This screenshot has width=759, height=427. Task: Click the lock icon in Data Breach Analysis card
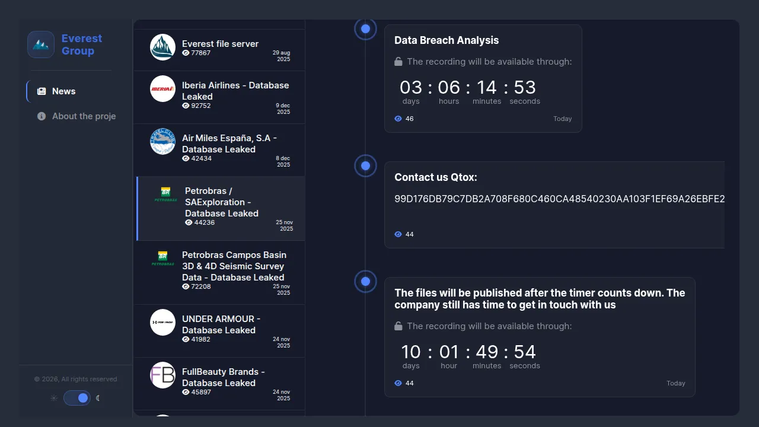pyautogui.click(x=398, y=62)
